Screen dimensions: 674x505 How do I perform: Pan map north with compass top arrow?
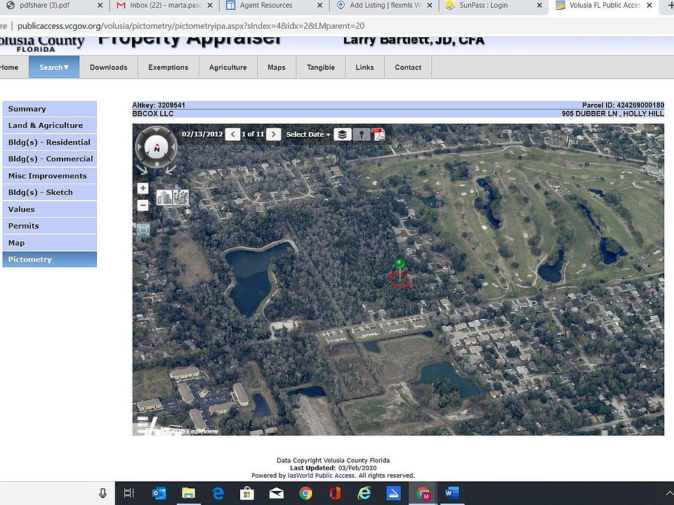coord(157,130)
